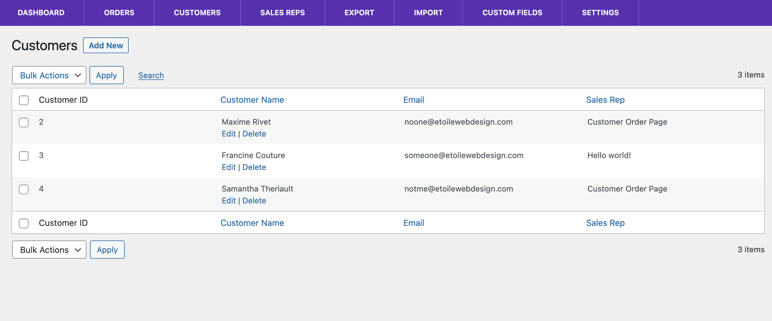Edit the Maxime Rivet customer
Image resolution: width=772 pixels, height=321 pixels.
point(228,134)
